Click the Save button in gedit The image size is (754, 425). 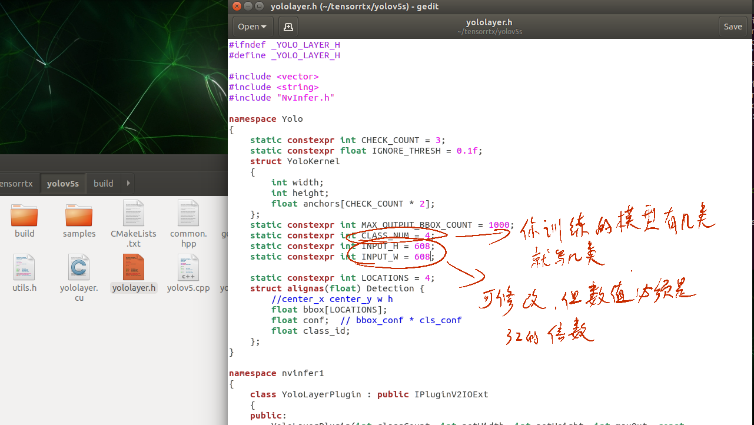[x=733, y=26]
